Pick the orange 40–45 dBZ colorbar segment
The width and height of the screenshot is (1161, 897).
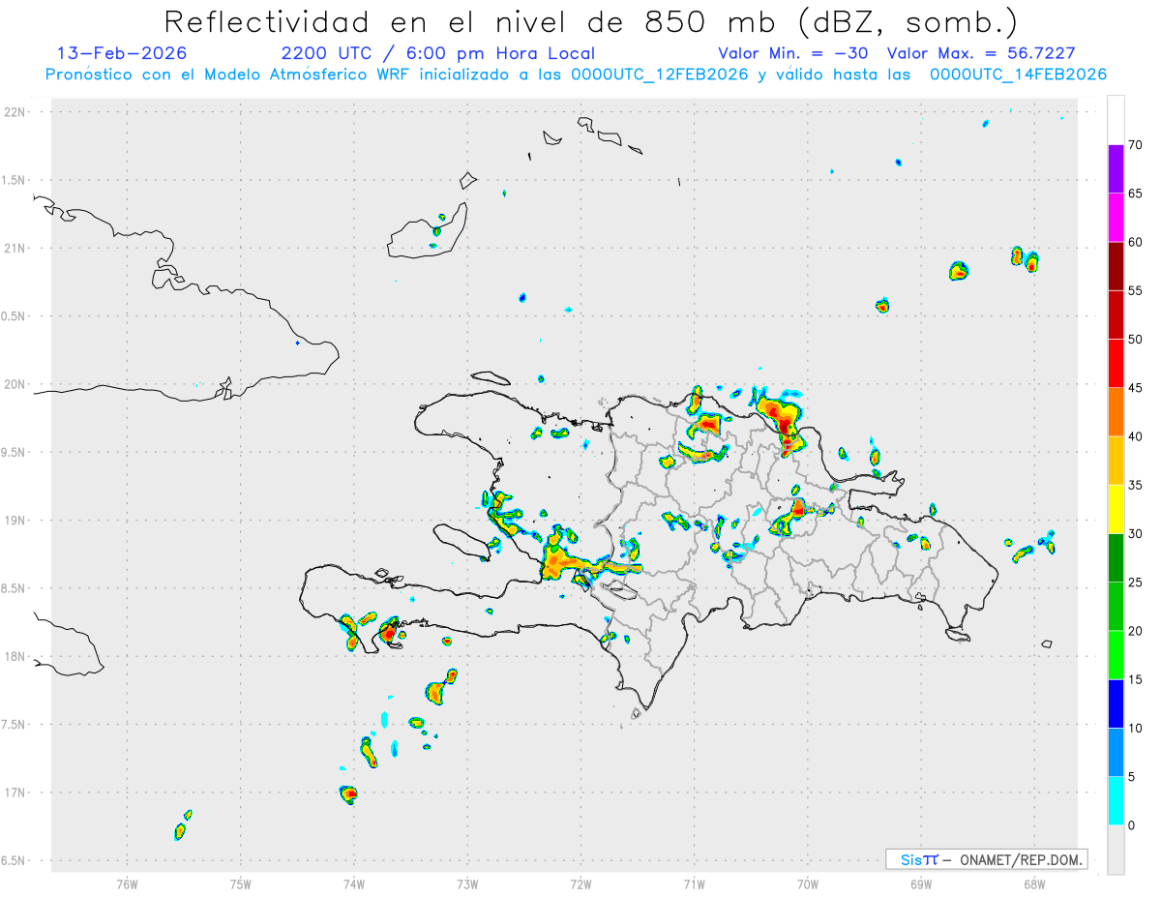(1116, 412)
